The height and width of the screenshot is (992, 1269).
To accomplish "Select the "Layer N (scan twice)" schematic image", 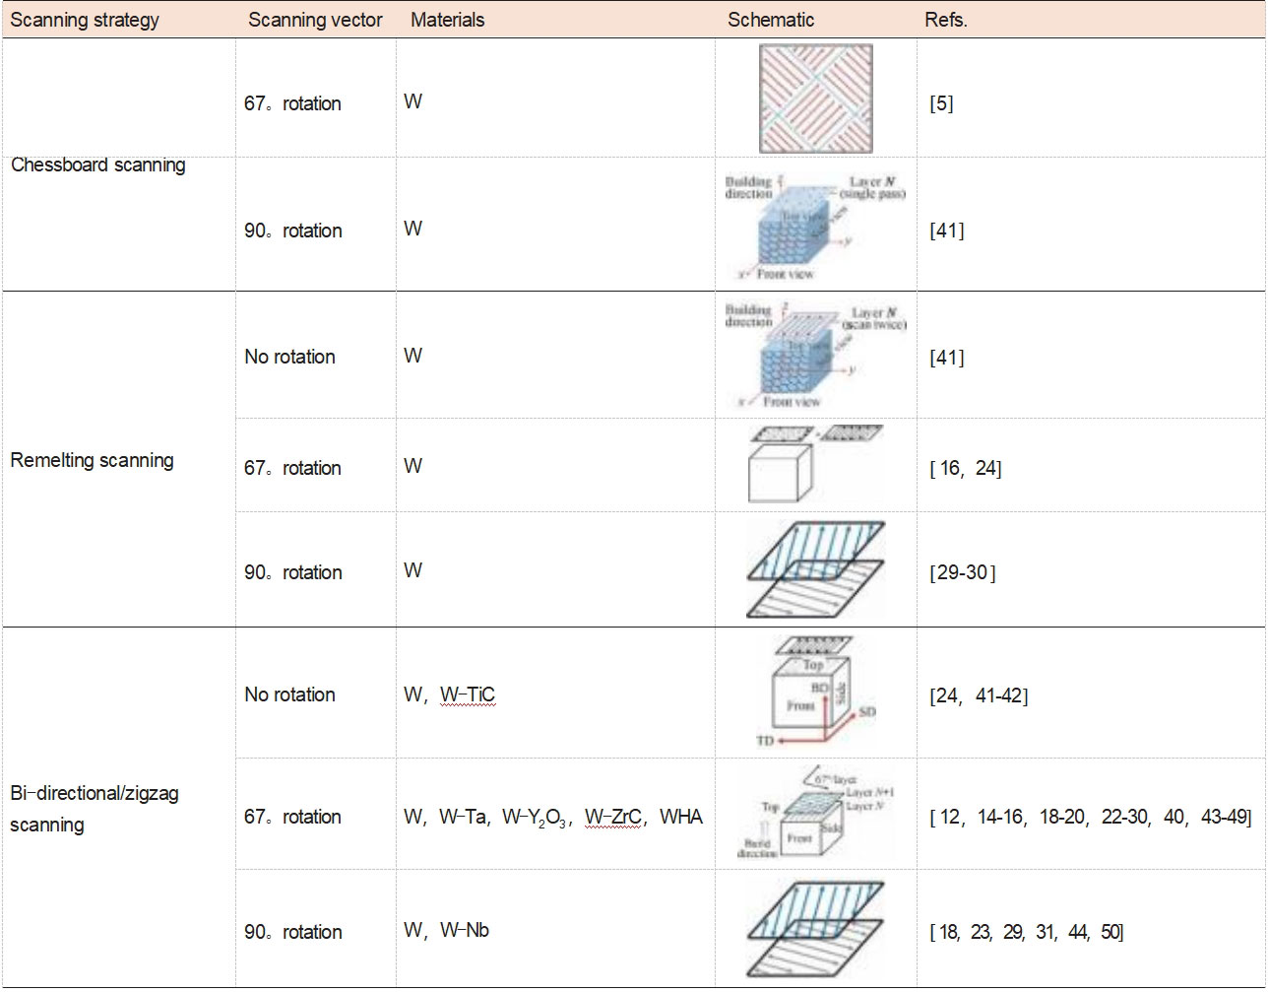I will (814, 355).
